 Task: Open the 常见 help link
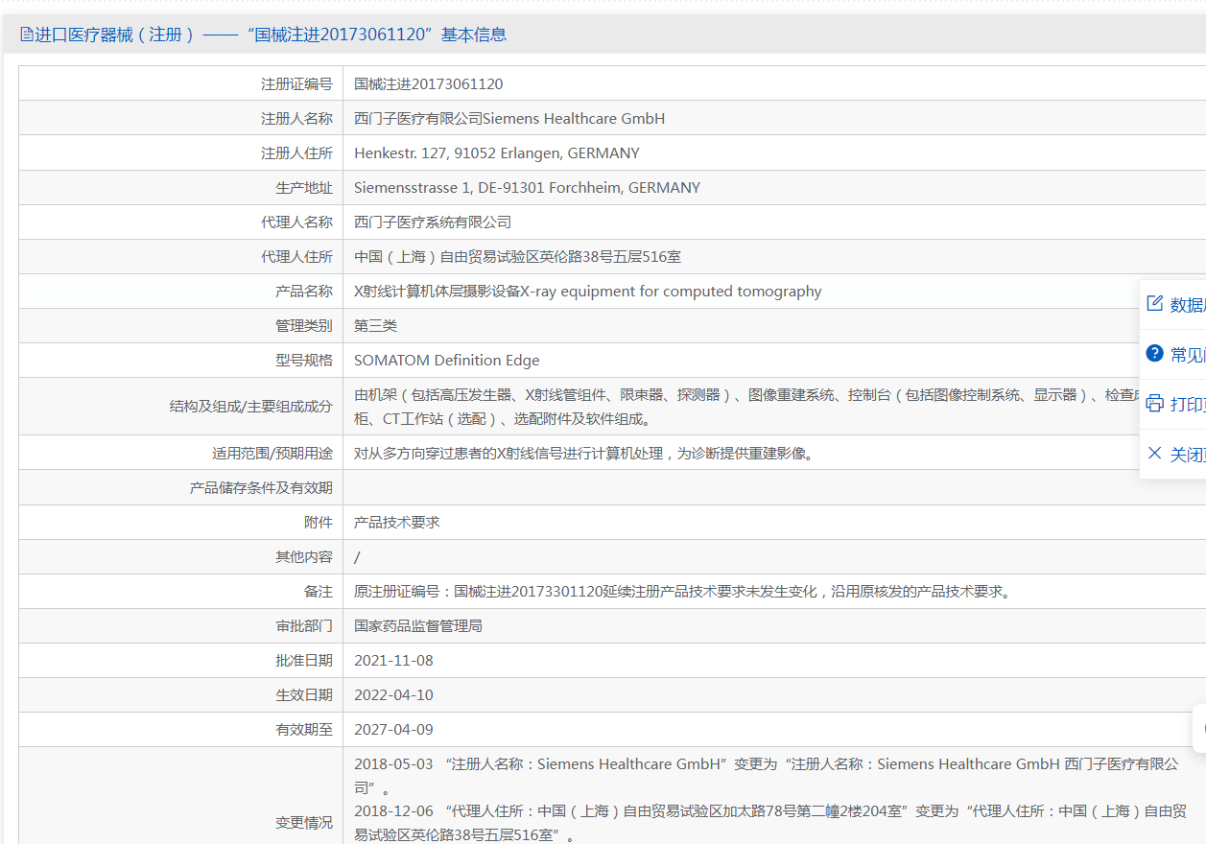pos(1188,355)
